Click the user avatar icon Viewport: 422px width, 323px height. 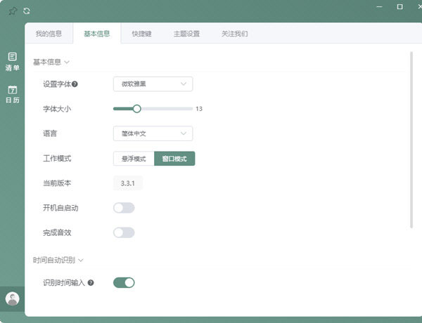click(12, 298)
